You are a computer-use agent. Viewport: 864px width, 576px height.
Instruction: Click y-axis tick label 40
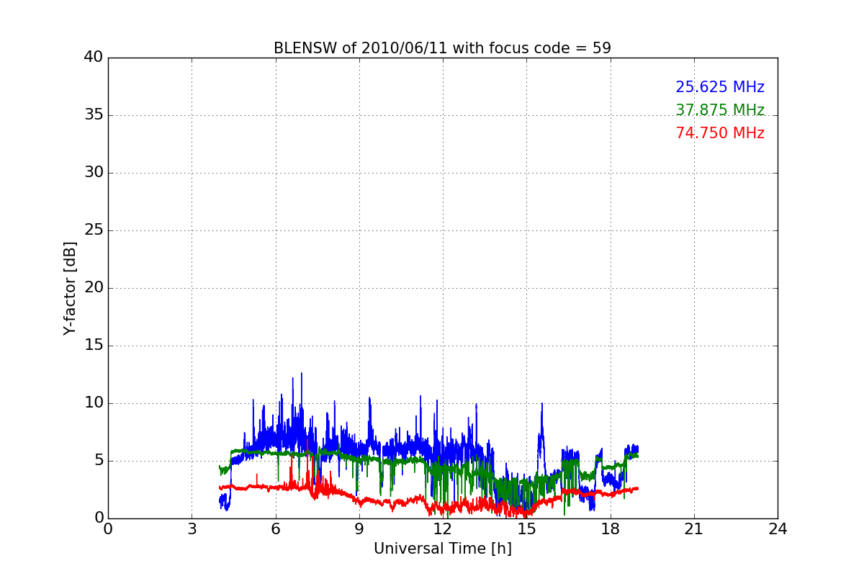[x=94, y=58]
